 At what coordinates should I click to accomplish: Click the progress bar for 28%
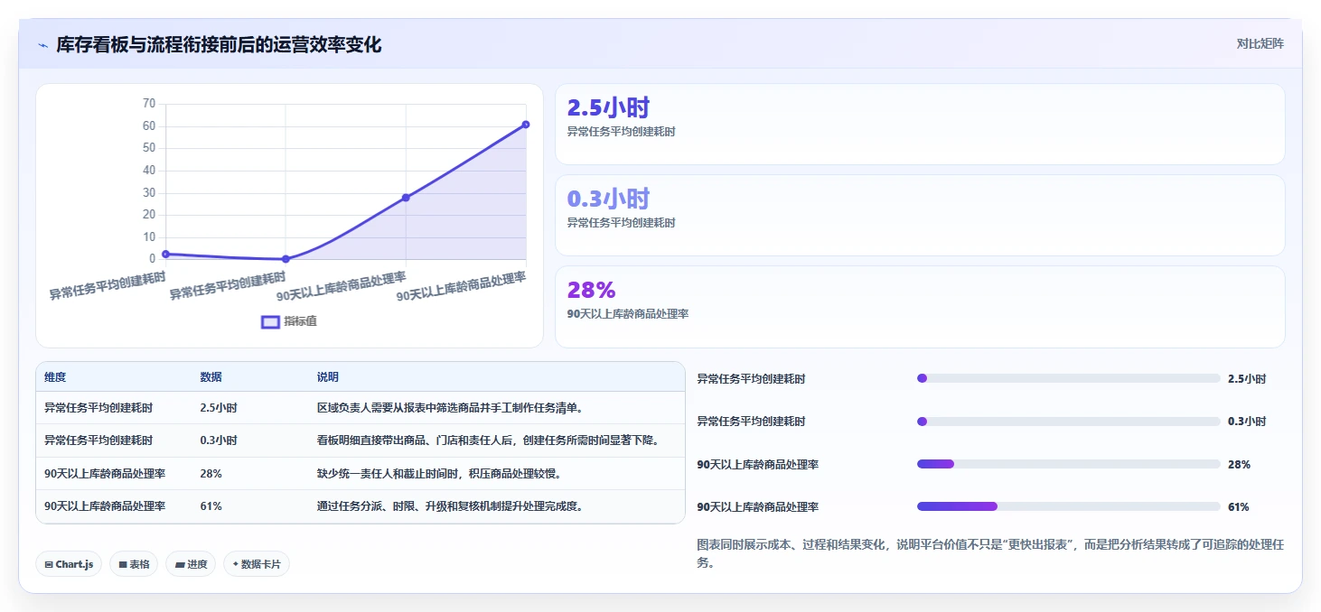[x=1068, y=464]
